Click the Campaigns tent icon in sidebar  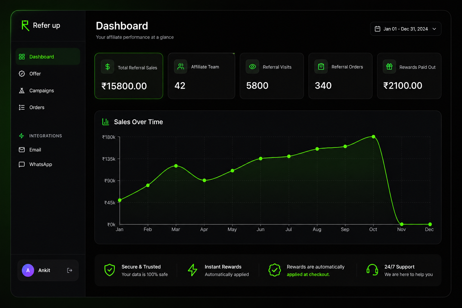(x=22, y=91)
